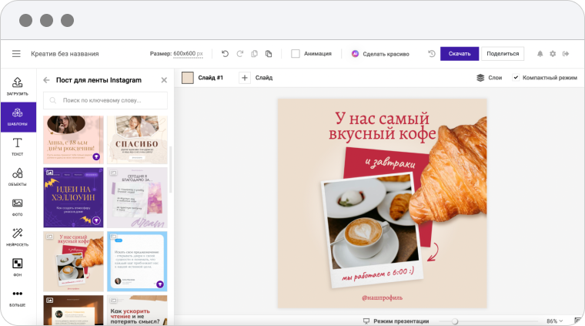Open version history clock icon
This screenshot has height=326, width=585.
click(x=432, y=54)
